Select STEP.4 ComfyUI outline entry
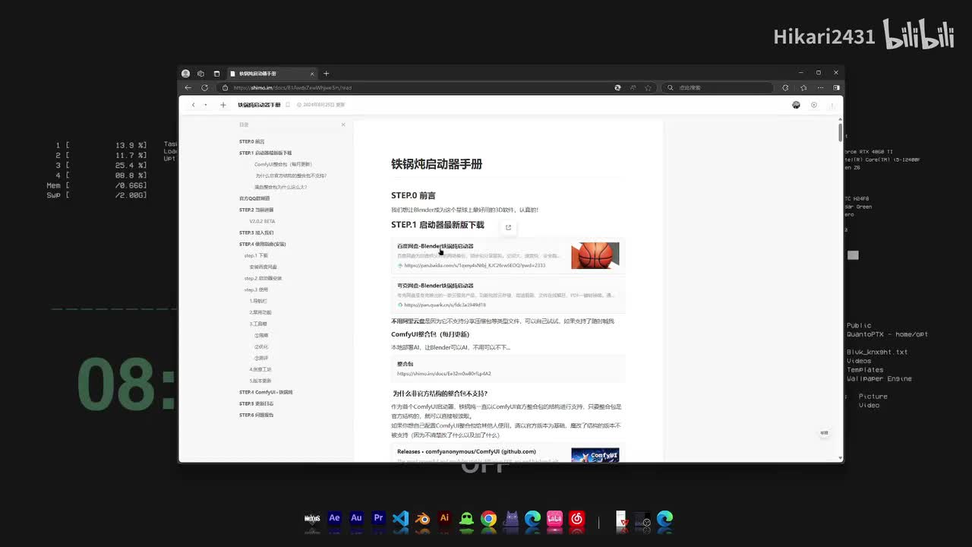The height and width of the screenshot is (547, 972). pos(266,392)
